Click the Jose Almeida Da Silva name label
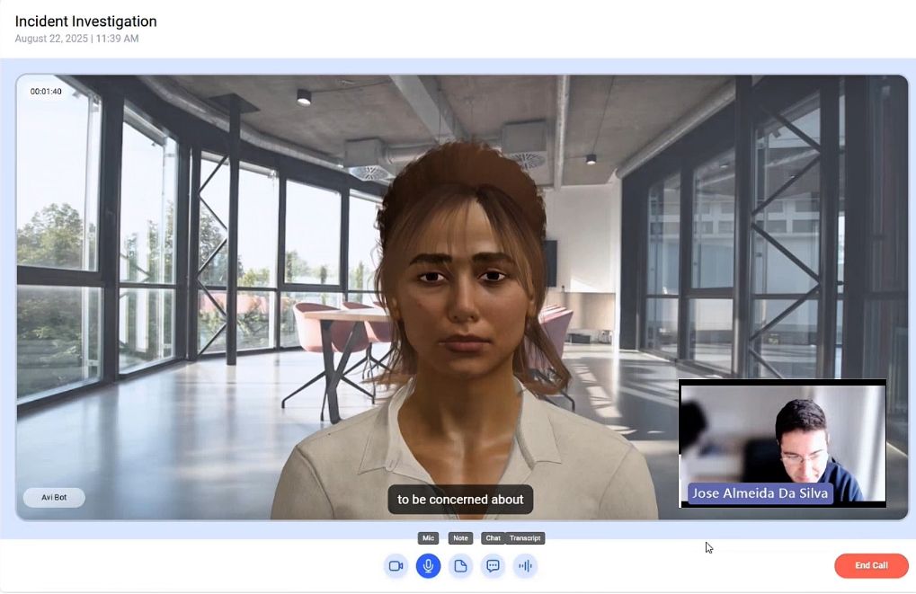This screenshot has width=916, height=594. (760, 493)
